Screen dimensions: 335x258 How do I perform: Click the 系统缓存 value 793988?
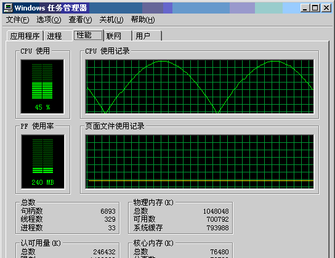click(217, 228)
